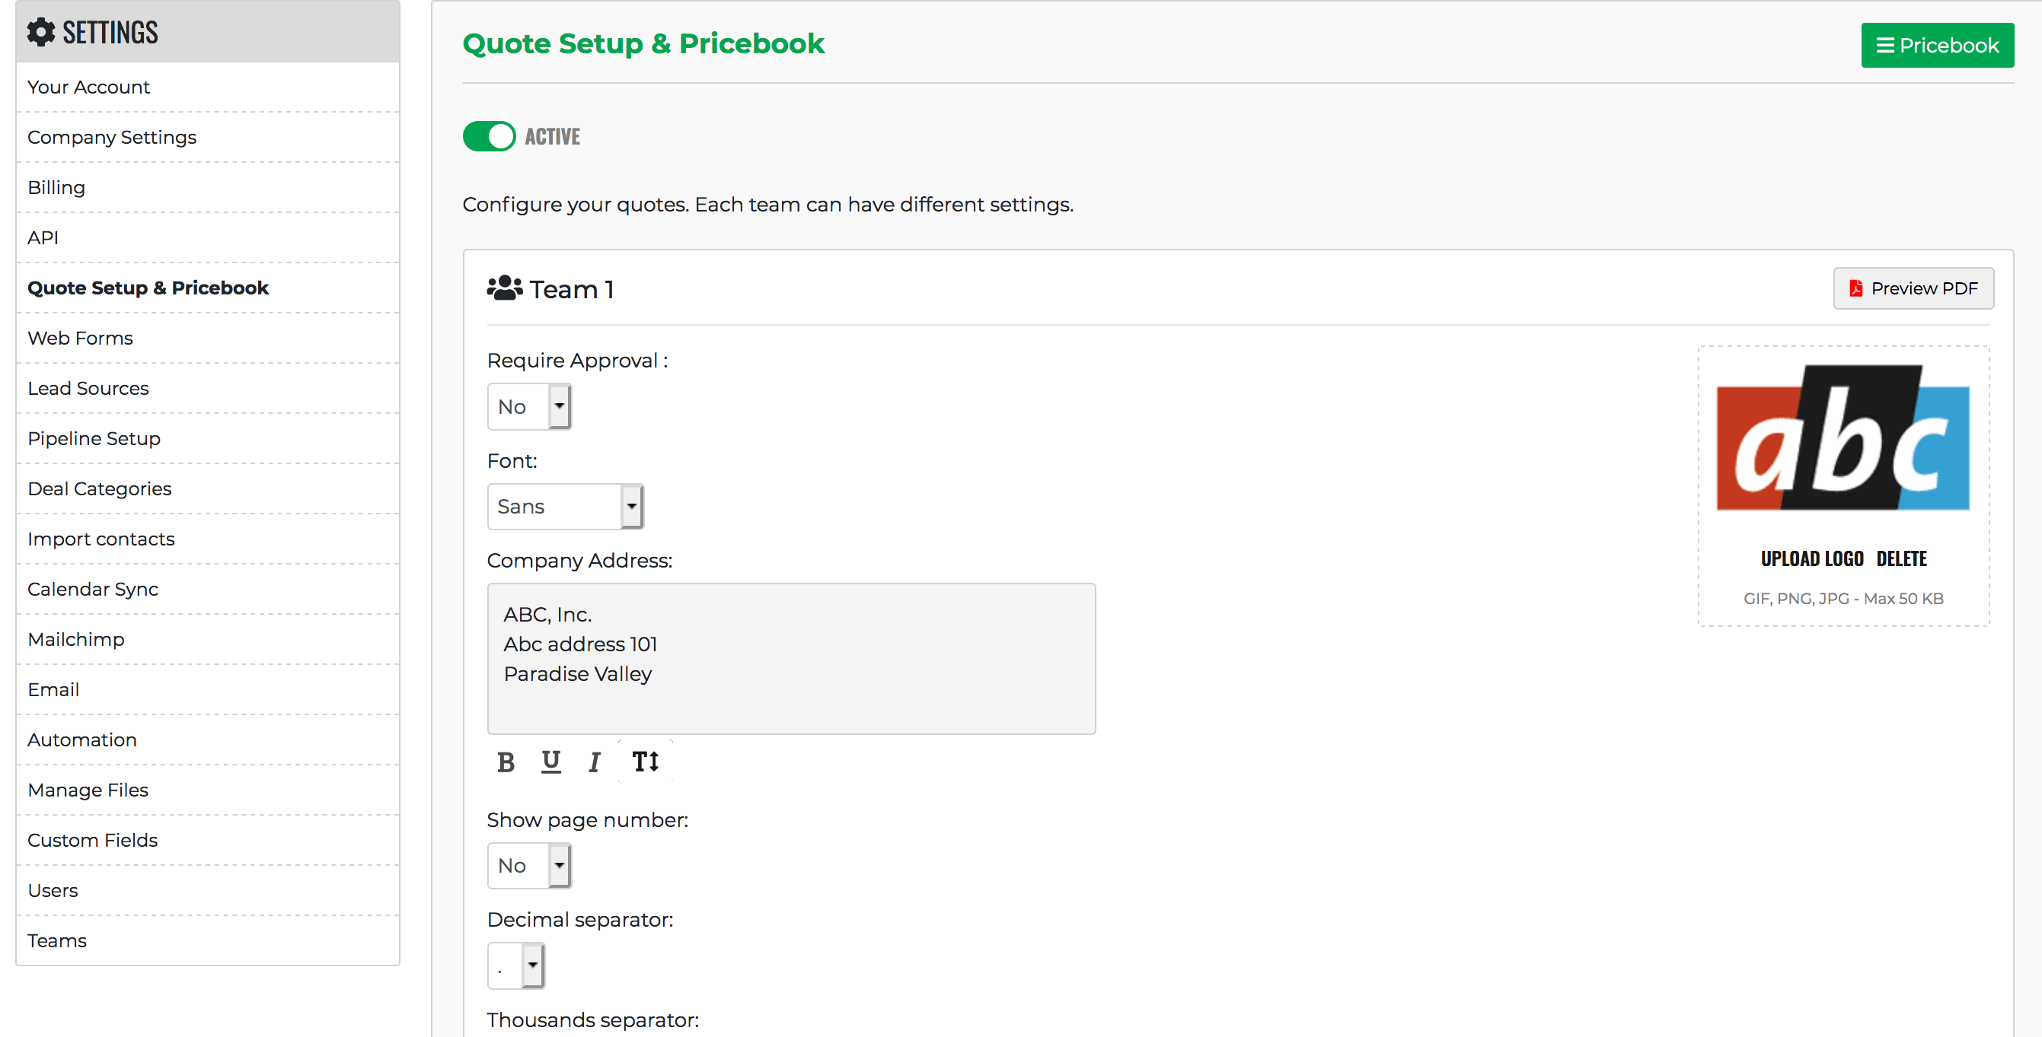Click the Underline formatting icon
Screen dimensions: 2042x1037
click(551, 762)
